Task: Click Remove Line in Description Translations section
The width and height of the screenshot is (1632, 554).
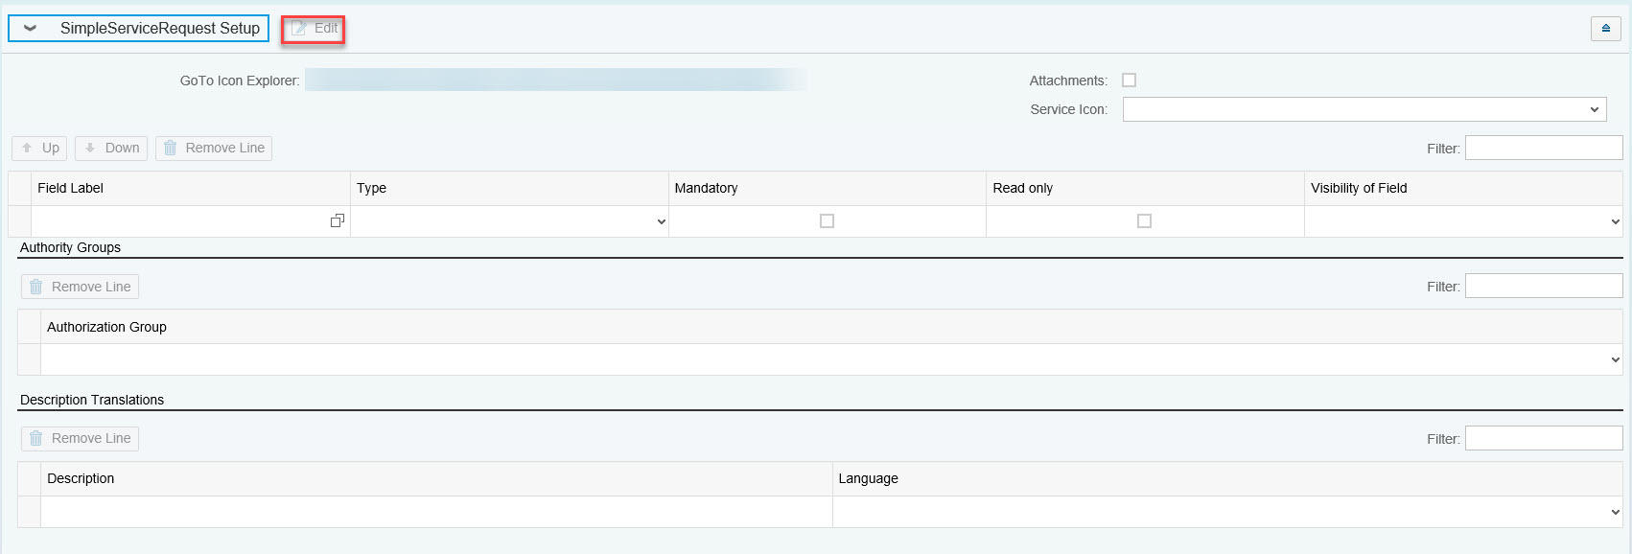Action: click(x=81, y=438)
